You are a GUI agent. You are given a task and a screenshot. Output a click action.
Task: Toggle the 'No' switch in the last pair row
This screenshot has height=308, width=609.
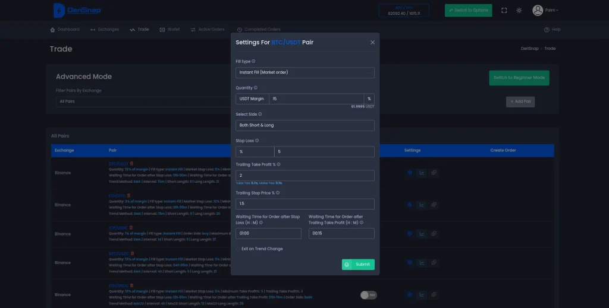pos(368,295)
